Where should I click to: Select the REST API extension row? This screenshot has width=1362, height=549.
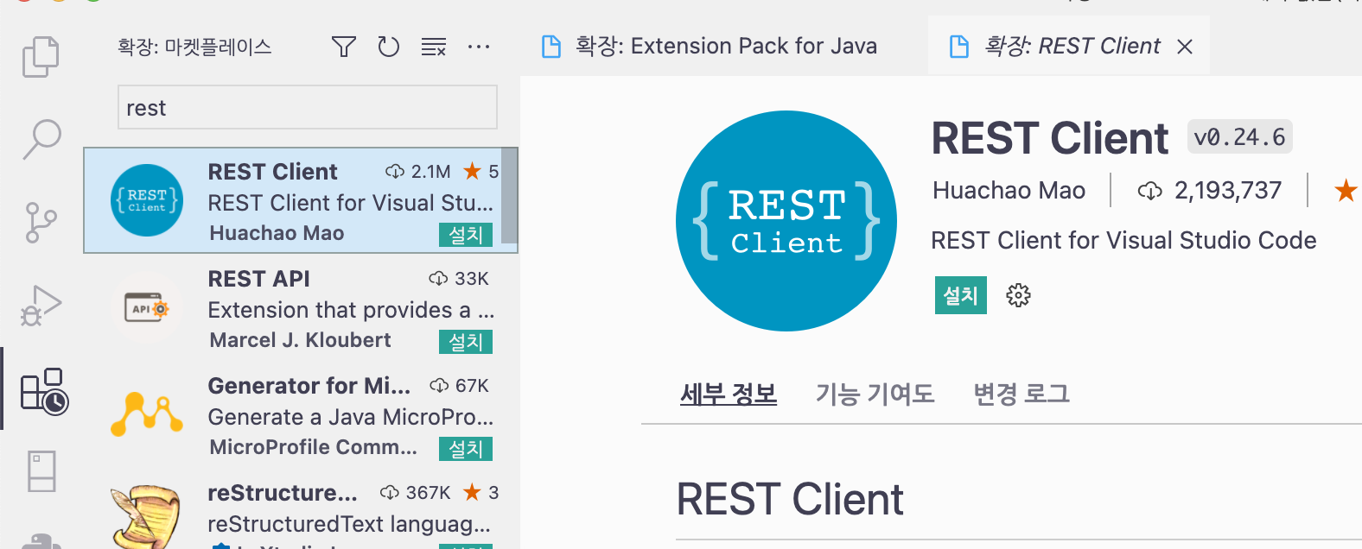point(301,308)
